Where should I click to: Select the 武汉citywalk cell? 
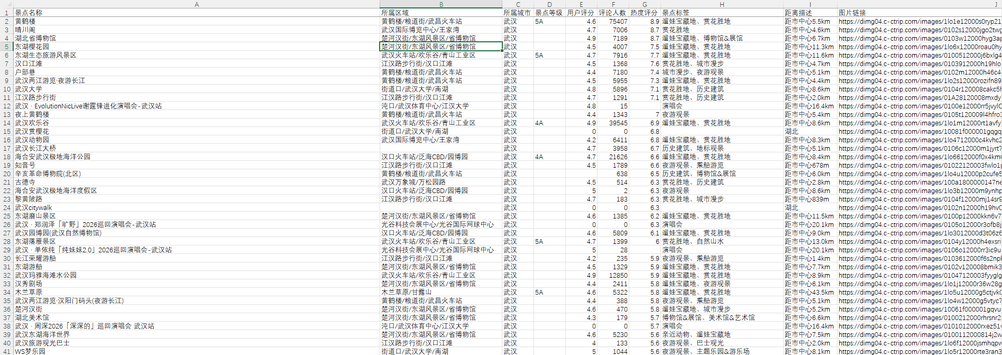[197, 207]
